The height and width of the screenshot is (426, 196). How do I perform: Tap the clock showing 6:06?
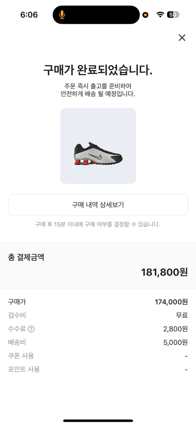tap(29, 14)
